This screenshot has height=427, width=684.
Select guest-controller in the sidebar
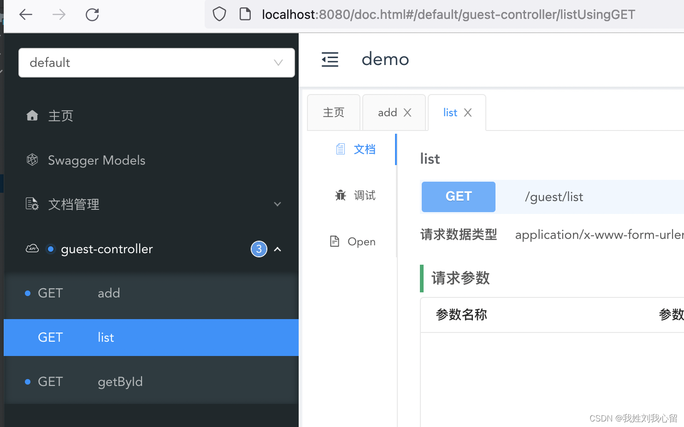[106, 249]
